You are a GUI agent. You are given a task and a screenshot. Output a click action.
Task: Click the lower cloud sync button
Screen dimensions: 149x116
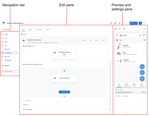pyautogui.click(x=142, y=73)
